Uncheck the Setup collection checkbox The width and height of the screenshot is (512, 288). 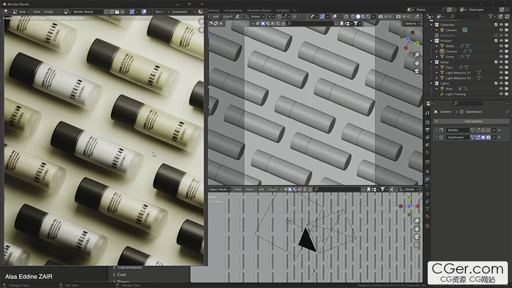click(x=496, y=62)
